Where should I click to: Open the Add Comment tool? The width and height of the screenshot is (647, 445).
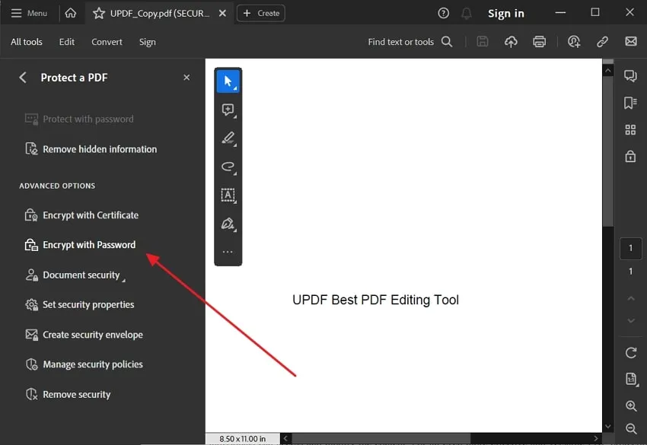228,110
